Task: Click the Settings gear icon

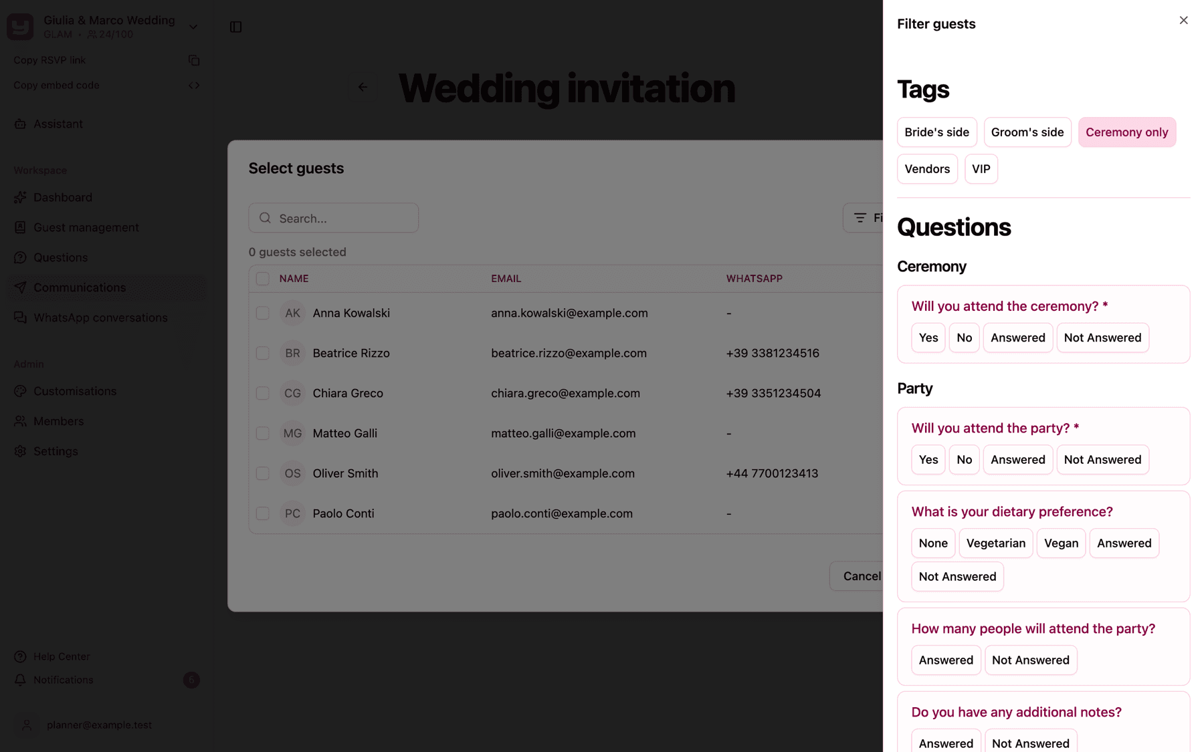Action: [x=20, y=451]
